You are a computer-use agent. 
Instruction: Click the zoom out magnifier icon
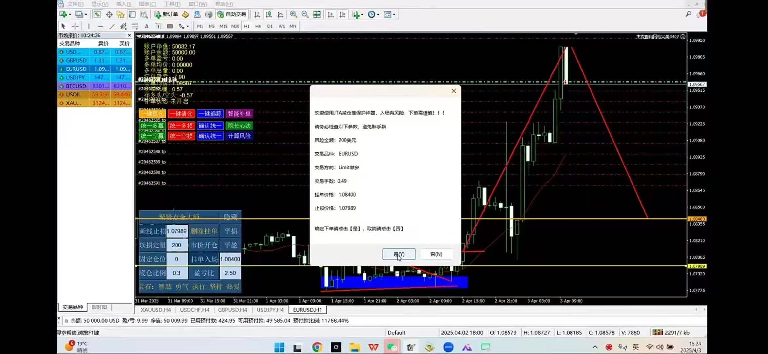305,14
